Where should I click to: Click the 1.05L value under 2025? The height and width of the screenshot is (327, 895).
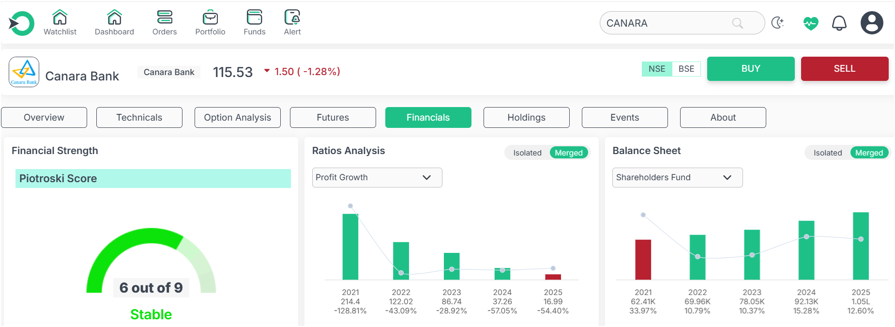(861, 301)
